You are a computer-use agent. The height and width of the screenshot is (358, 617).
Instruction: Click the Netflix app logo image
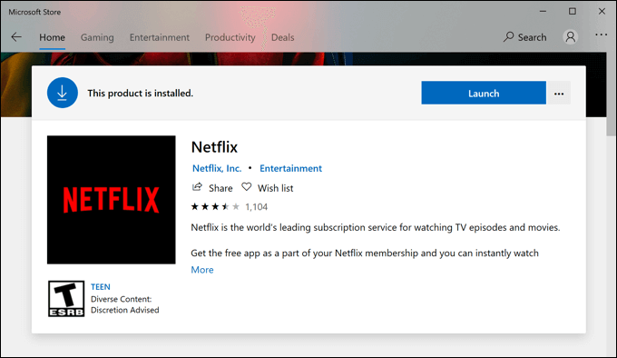tap(112, 200)
